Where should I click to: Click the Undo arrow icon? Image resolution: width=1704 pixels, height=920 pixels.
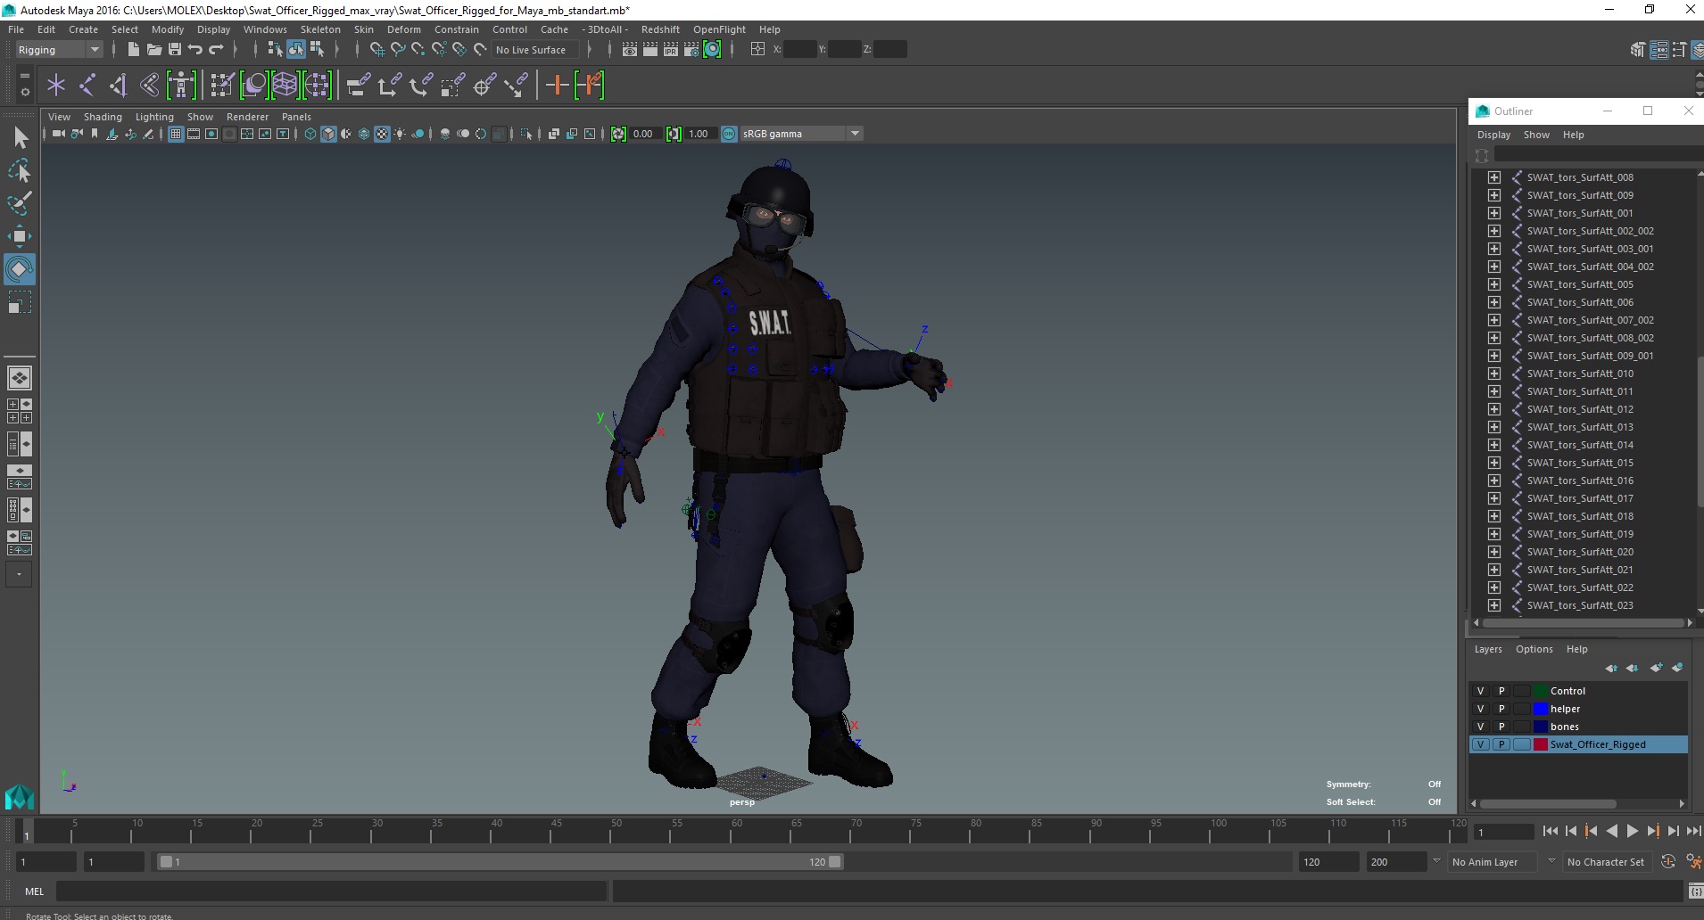point(195,49)
